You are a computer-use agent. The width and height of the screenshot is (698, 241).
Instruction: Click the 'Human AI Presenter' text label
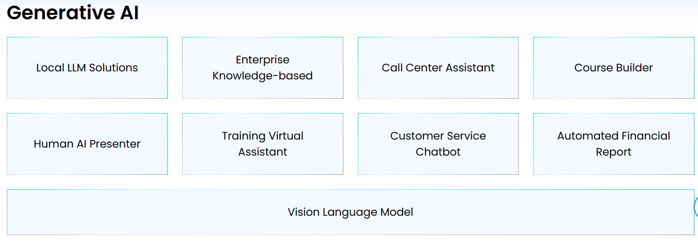point(87,144)
